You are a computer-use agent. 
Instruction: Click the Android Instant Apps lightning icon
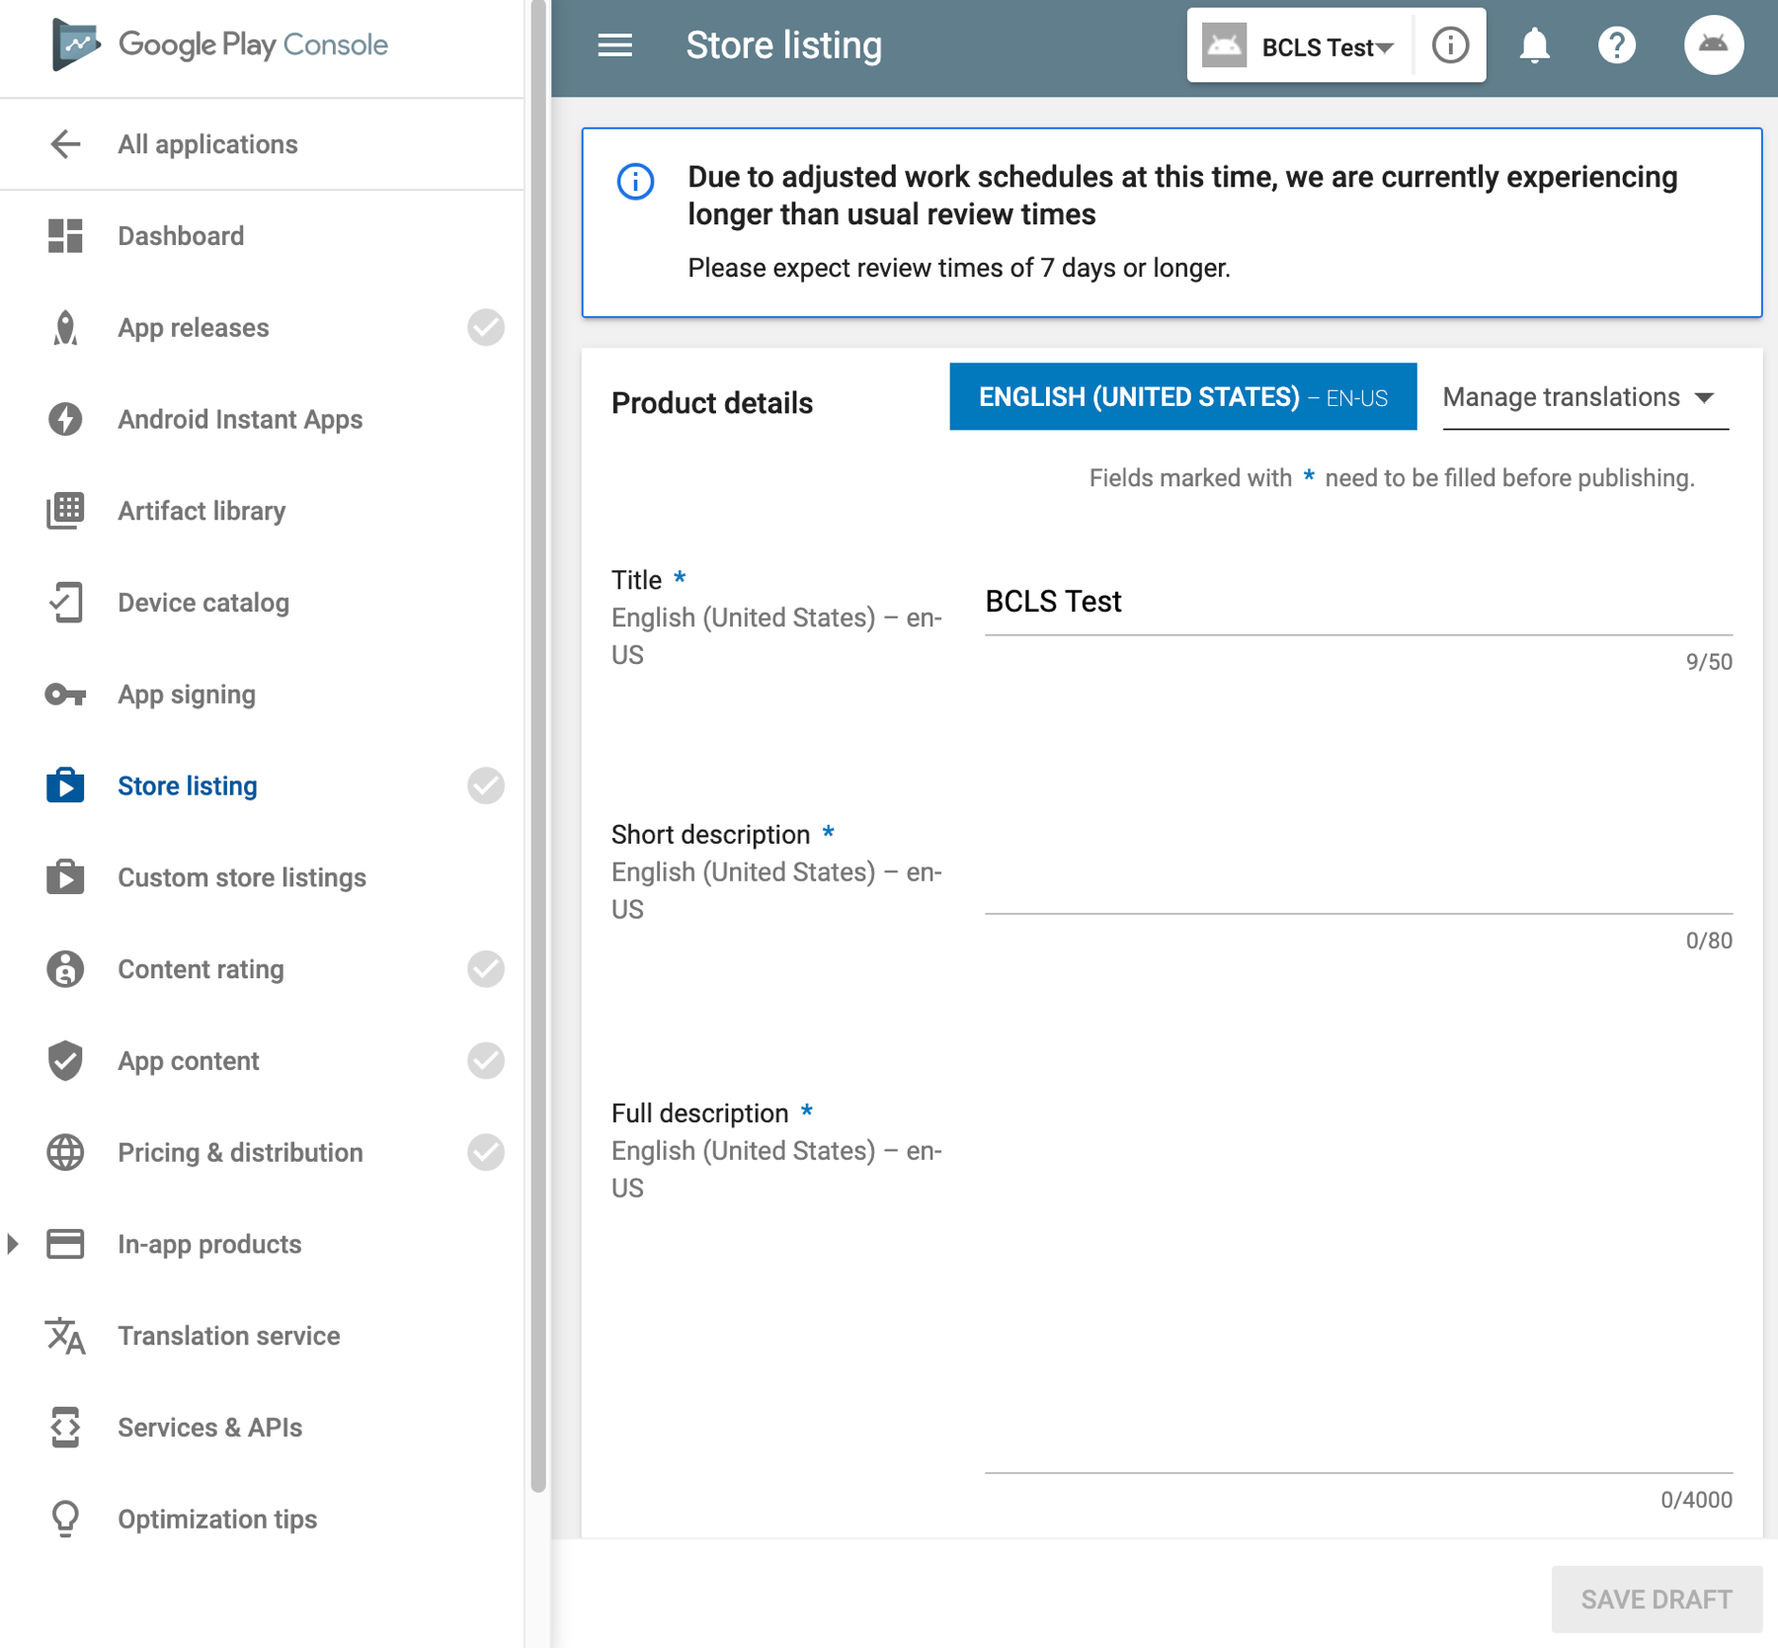pos(65,419)
